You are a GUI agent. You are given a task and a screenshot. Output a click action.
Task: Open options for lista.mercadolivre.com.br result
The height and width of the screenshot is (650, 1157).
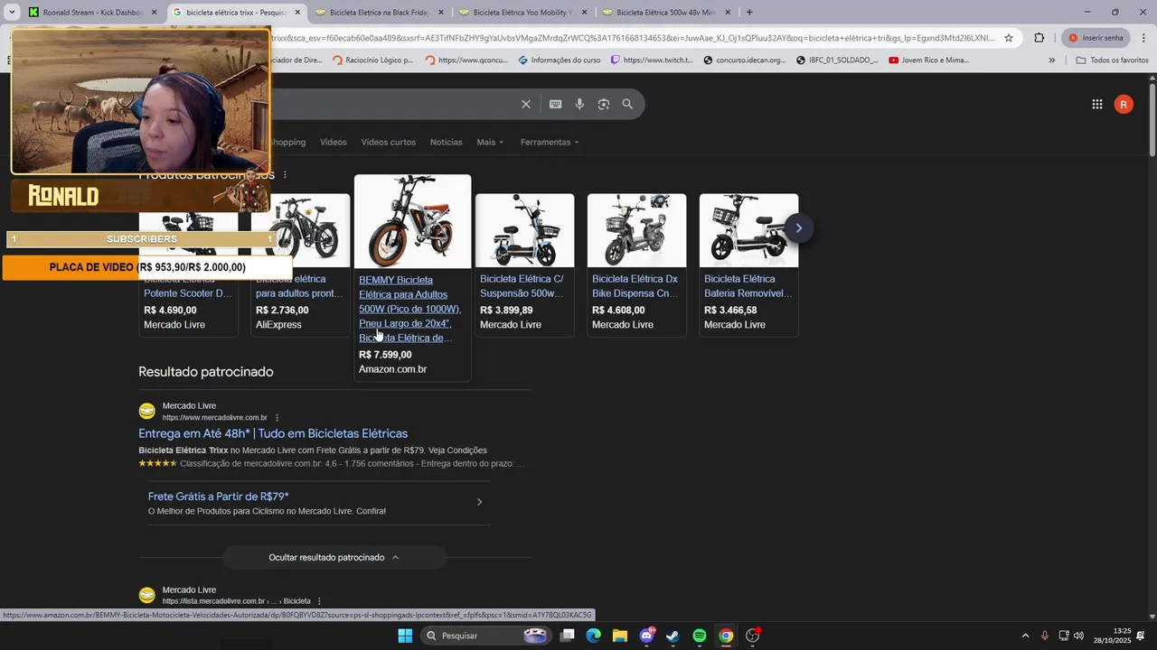[x=319, y=601]
